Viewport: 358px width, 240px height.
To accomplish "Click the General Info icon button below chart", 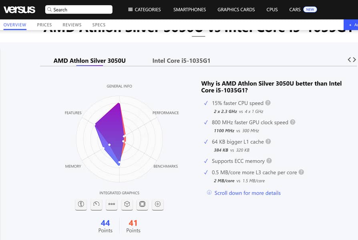I will (x=81, y=204).
